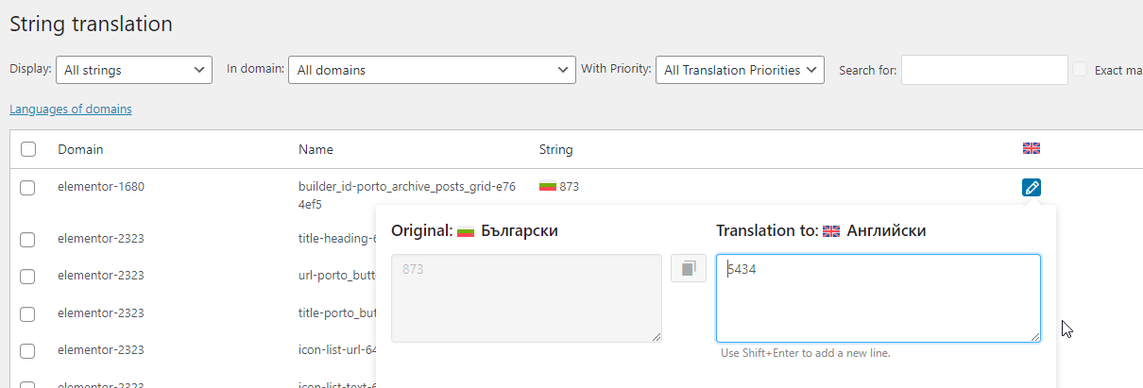
Task: Click the UK flag column header icon
Action: tap(1032, 149)
